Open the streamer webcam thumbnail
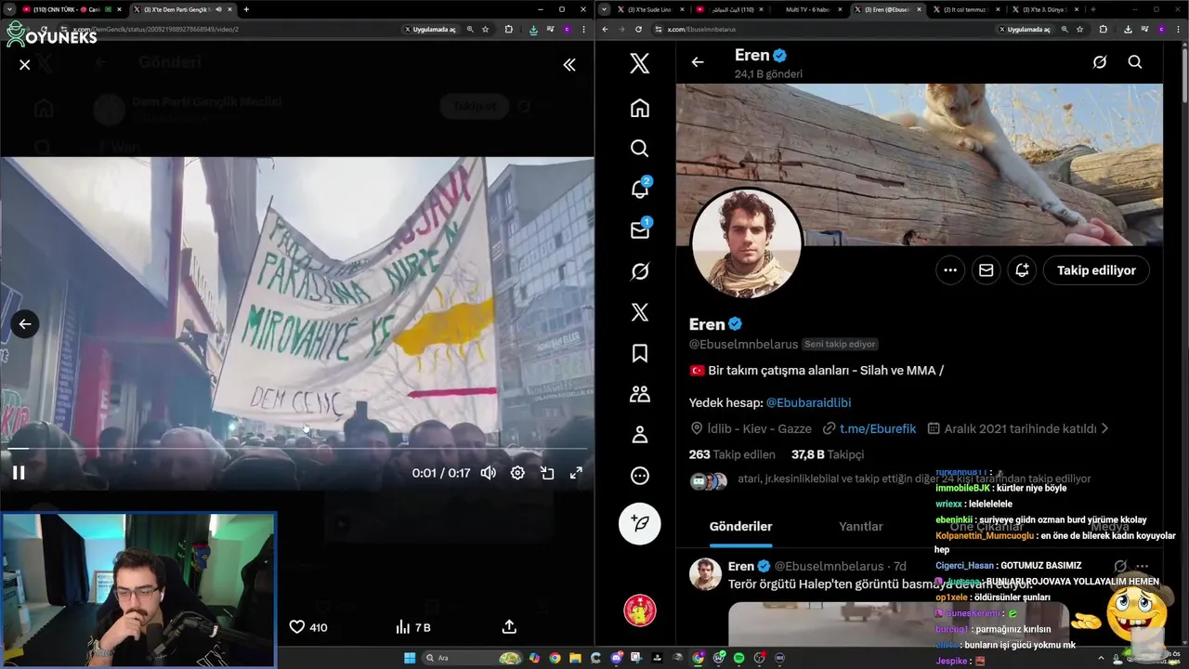 pyautogui.click(x=138, y=590)
